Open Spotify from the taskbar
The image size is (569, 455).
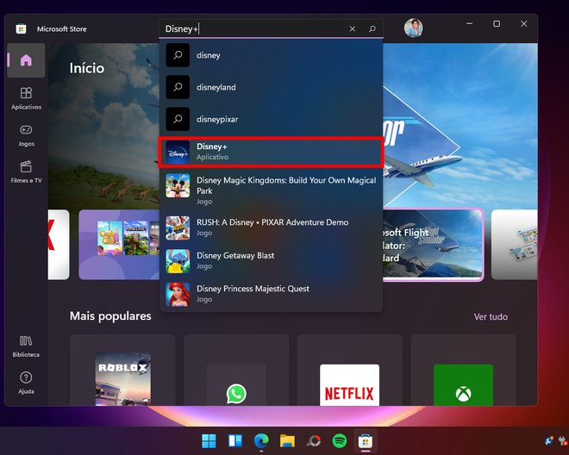(x=340, y=441)
